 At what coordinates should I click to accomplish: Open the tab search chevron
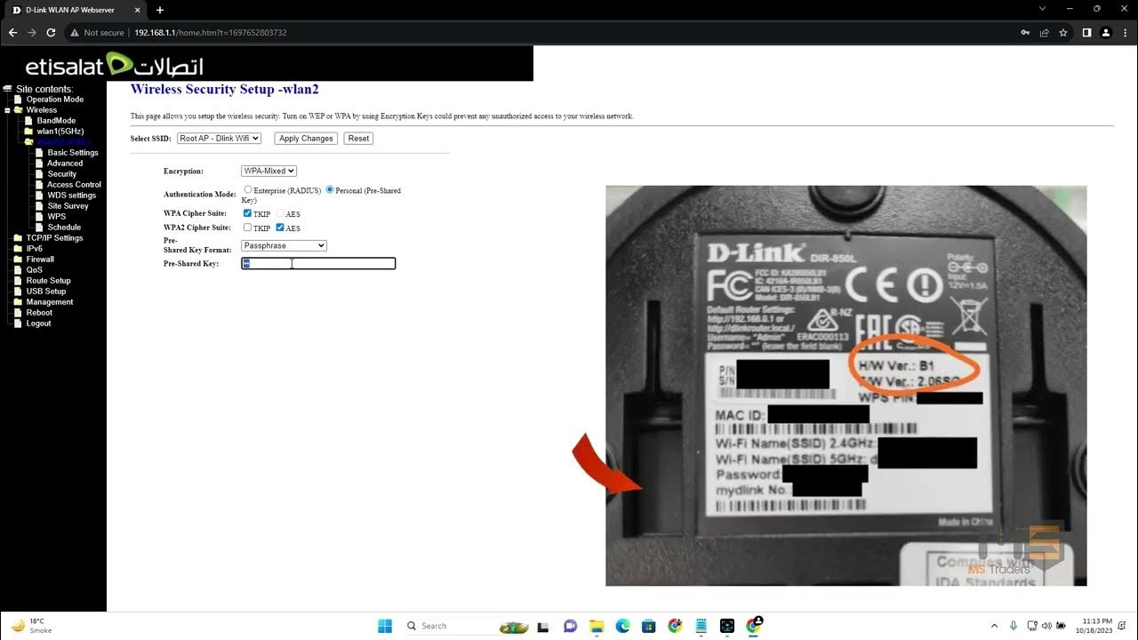[1043, 9]
